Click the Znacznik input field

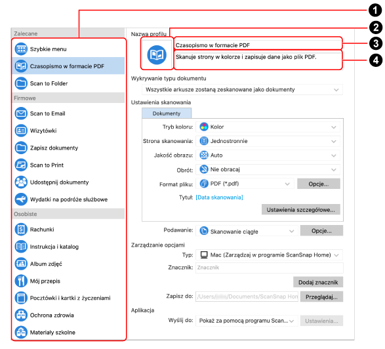click(x=270, y=268)
